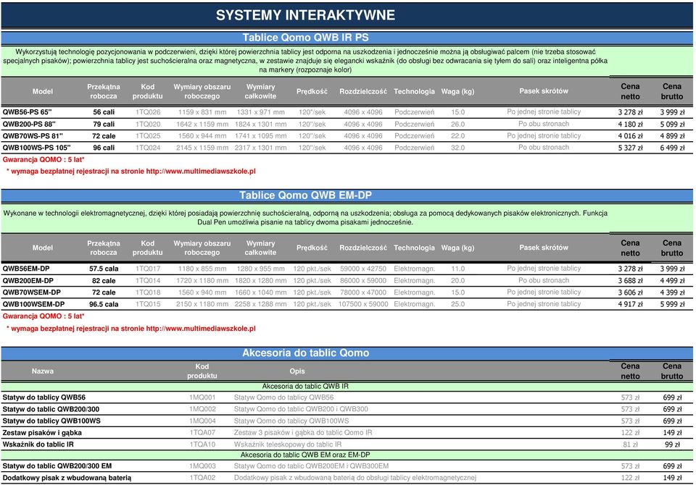696x485 pixels.
Task: Open multimediawszkole.pl link under the EM-DP table
Action: pos(201,329)
